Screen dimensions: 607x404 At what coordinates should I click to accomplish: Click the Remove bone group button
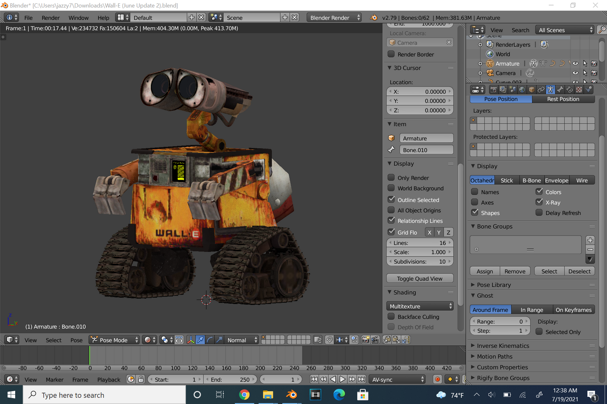pyautogui.click(x=515, y=271)
